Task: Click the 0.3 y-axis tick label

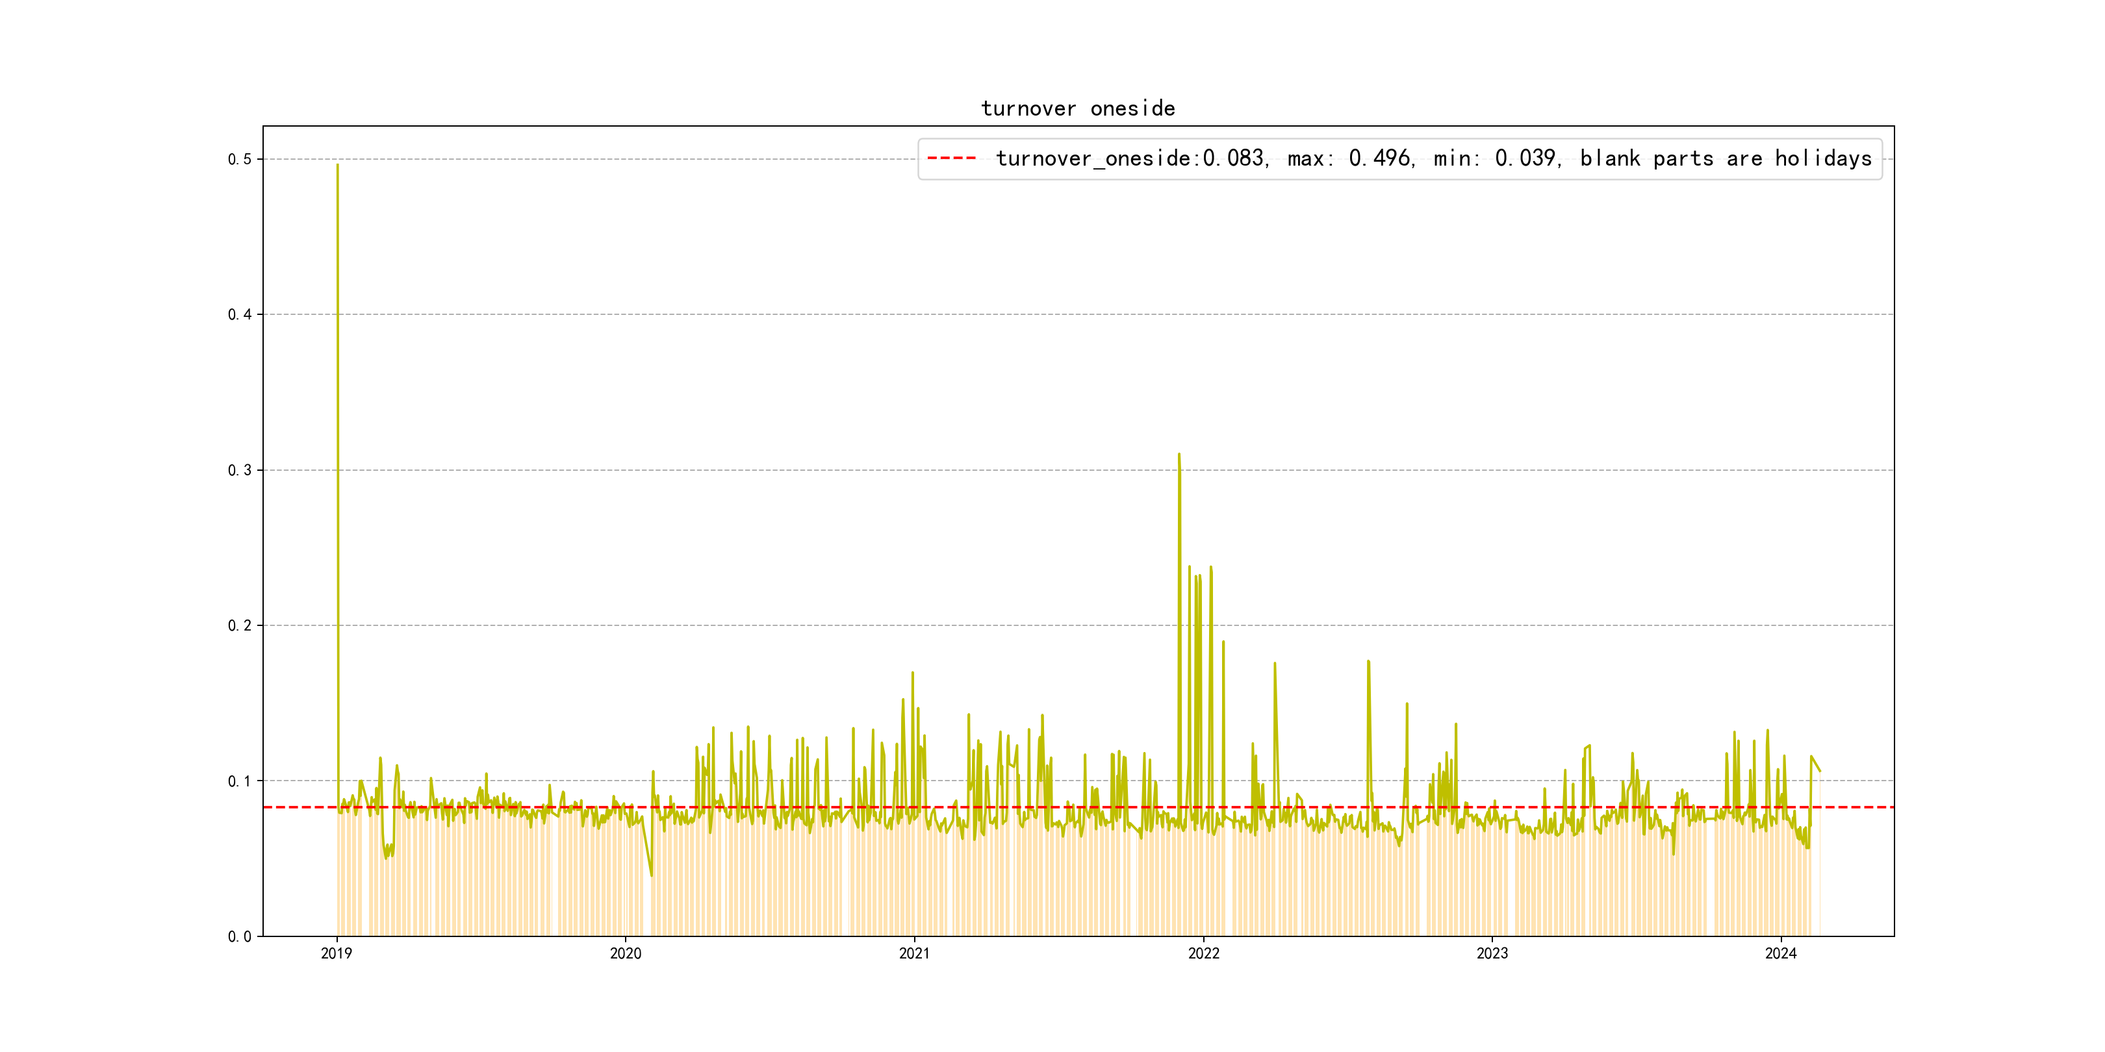Action: click(x=240, y=470)
